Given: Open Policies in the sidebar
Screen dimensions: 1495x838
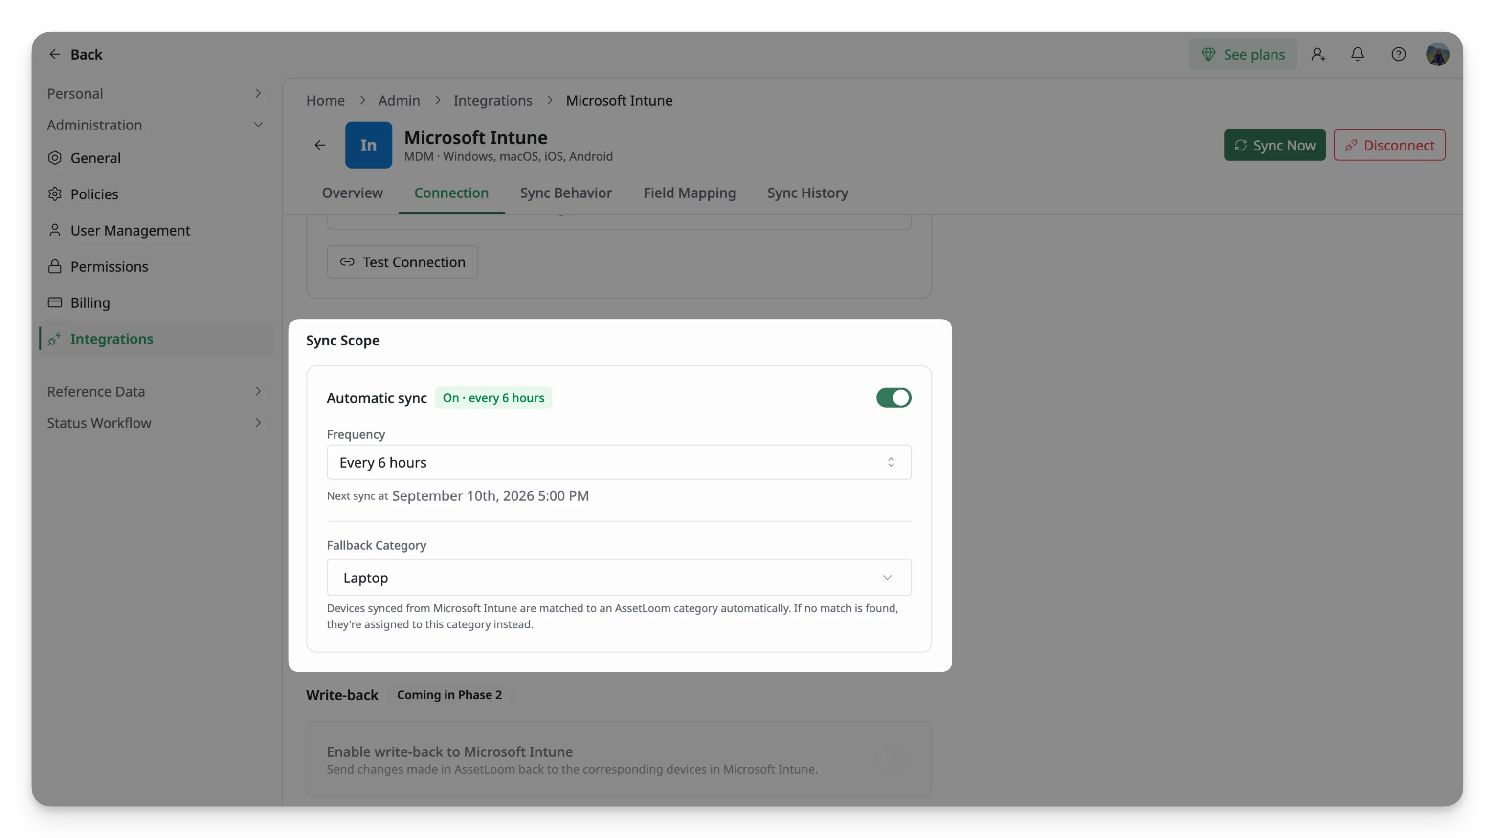Looking at the screenshot, I should (155, 193).
